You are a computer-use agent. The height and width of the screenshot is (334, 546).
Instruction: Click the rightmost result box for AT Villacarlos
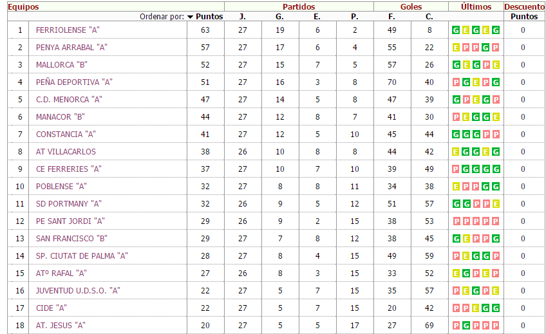click(496, 152)
